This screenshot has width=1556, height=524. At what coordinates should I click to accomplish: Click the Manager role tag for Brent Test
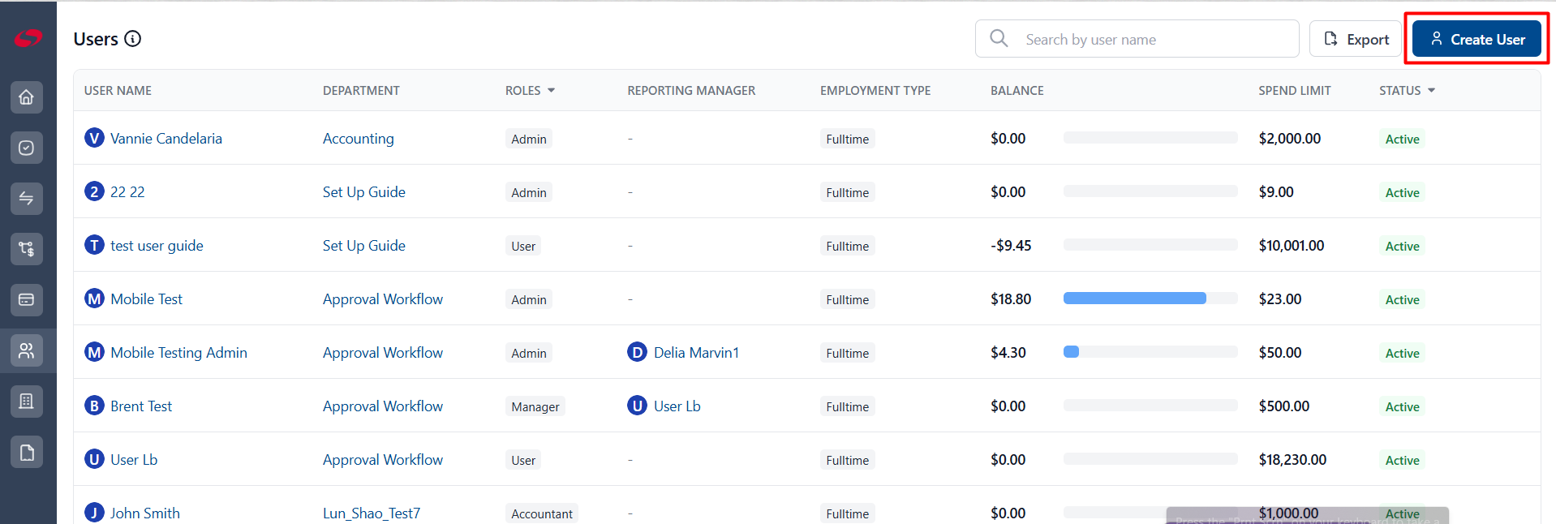pos(535,406)
